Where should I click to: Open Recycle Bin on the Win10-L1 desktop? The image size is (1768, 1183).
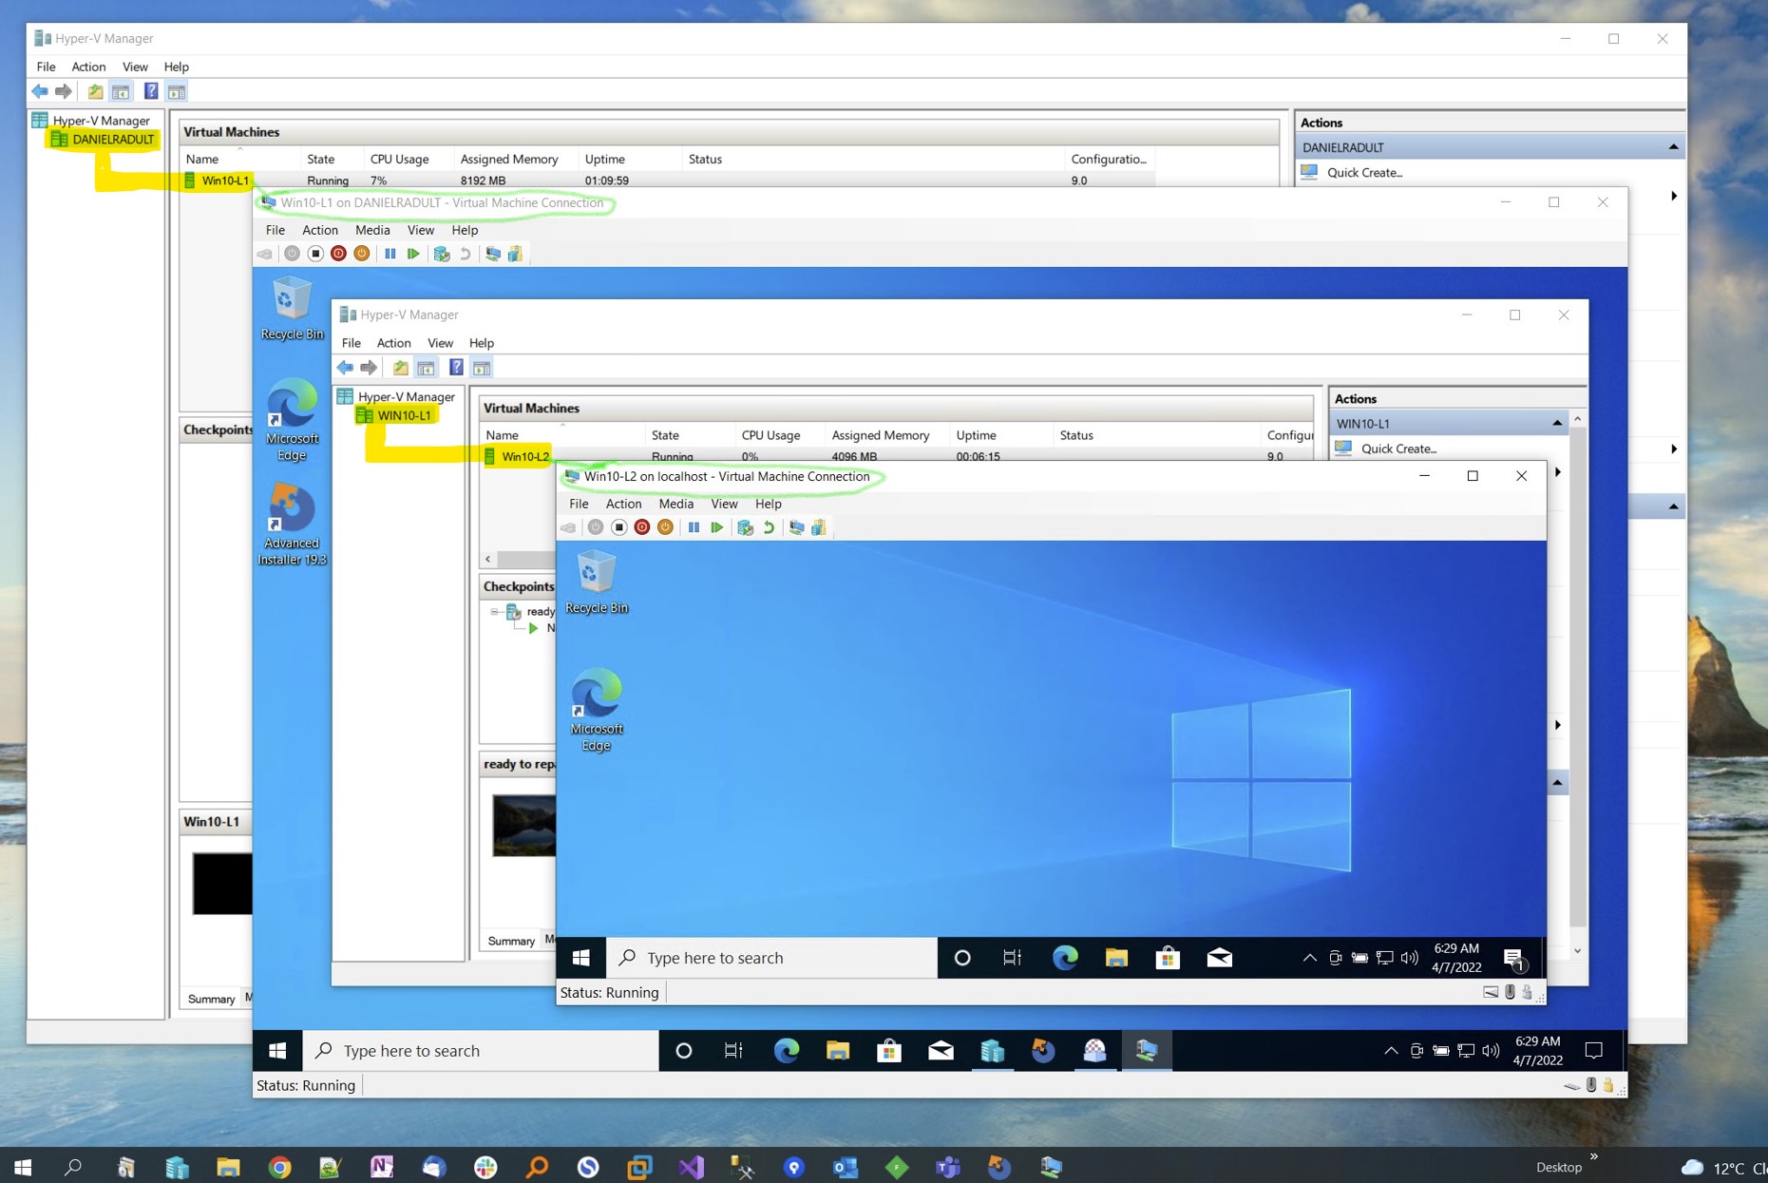(x=292, y=309)
